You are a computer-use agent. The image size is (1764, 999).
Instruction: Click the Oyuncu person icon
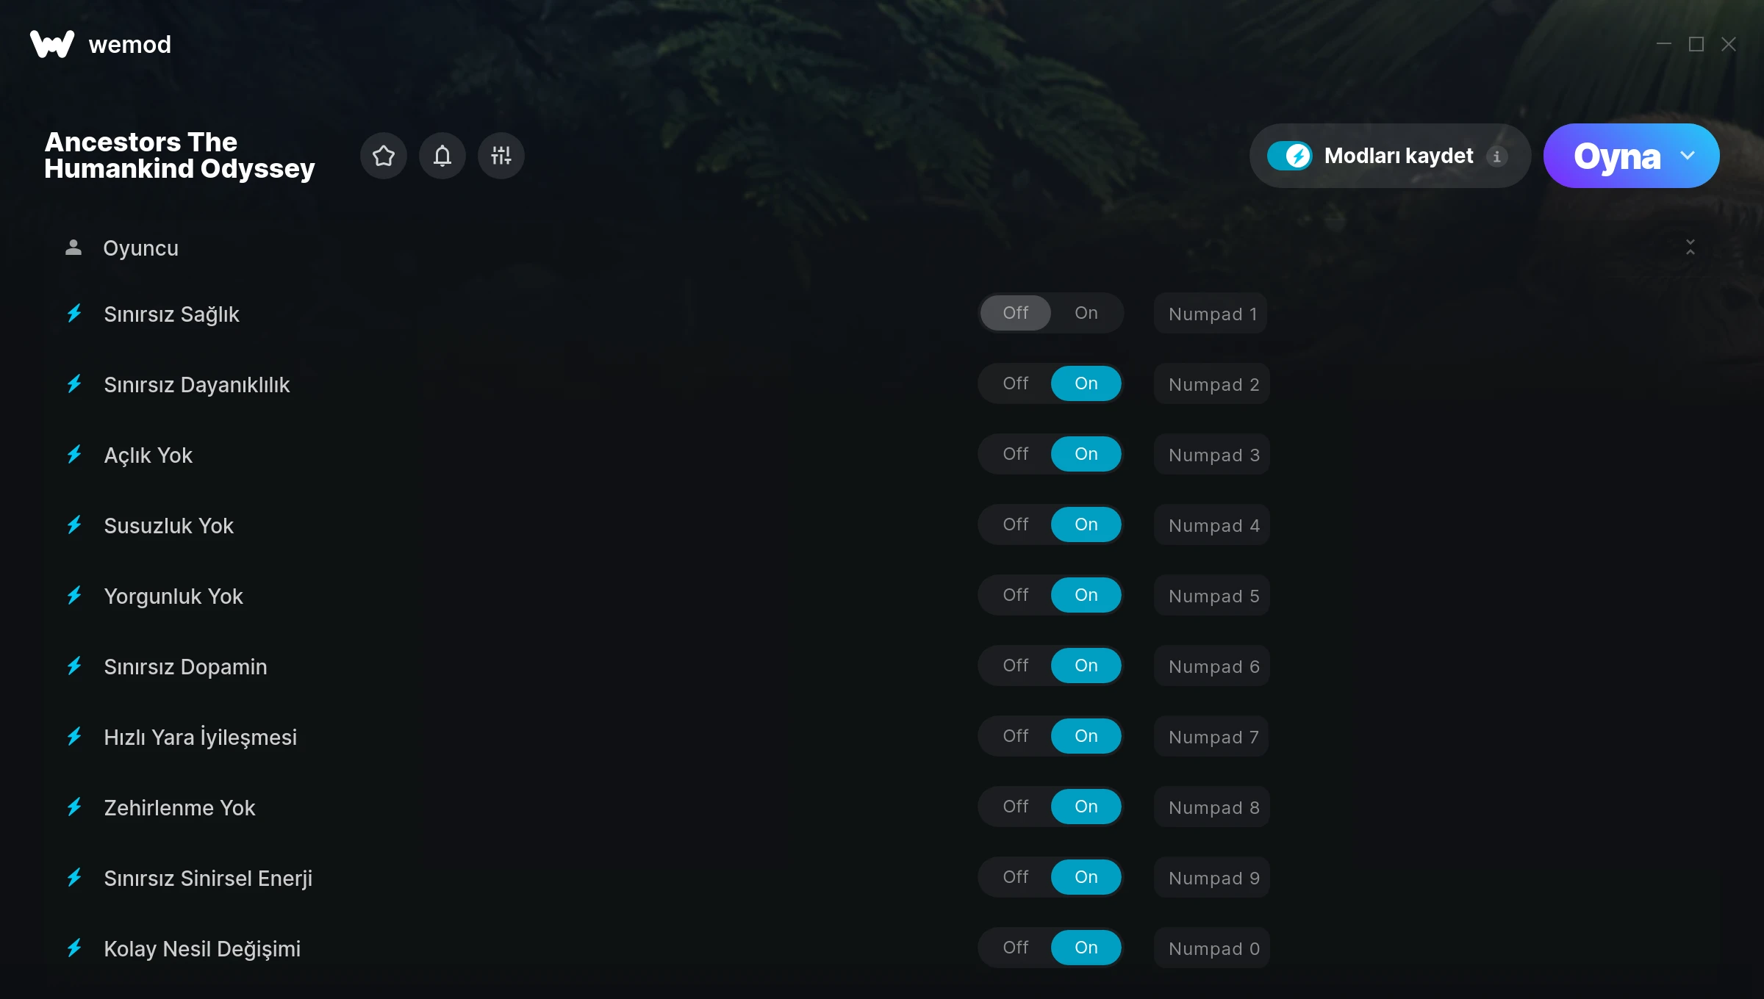(73, 248)
